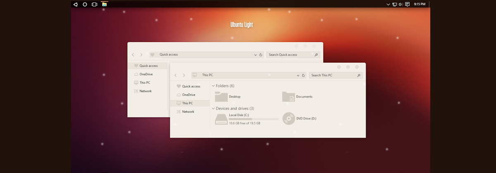Select Quick access in back window sidebar
Image resolution: width=496 pixels, height=173 pixels.
tap(147, 66)
